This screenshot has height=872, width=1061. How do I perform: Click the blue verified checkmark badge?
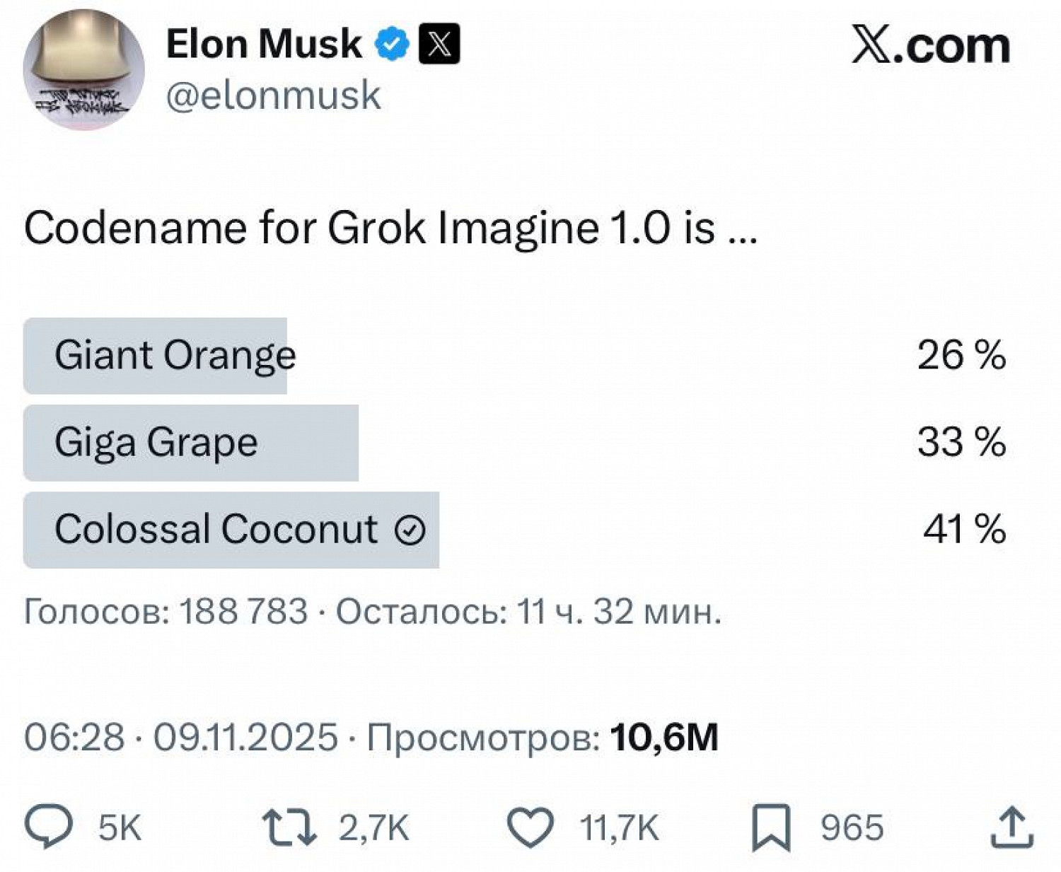[x=391, y=45]
